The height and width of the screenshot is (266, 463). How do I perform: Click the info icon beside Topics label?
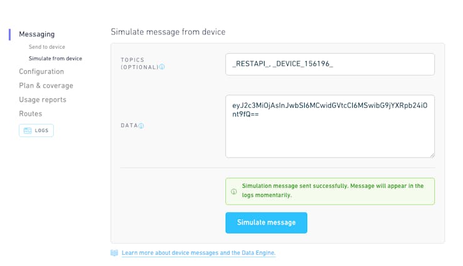[x=162, y=67]
